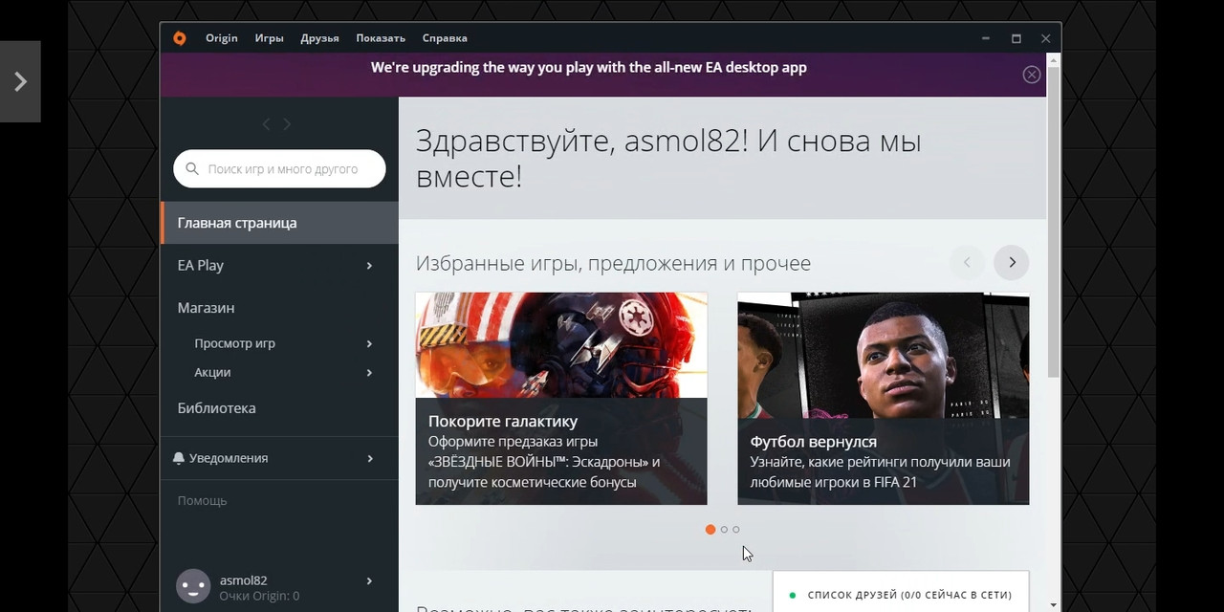Click the Очки Origin: 0 text
Viewport: 1224px width, 612px height.
tap(259, 597)
